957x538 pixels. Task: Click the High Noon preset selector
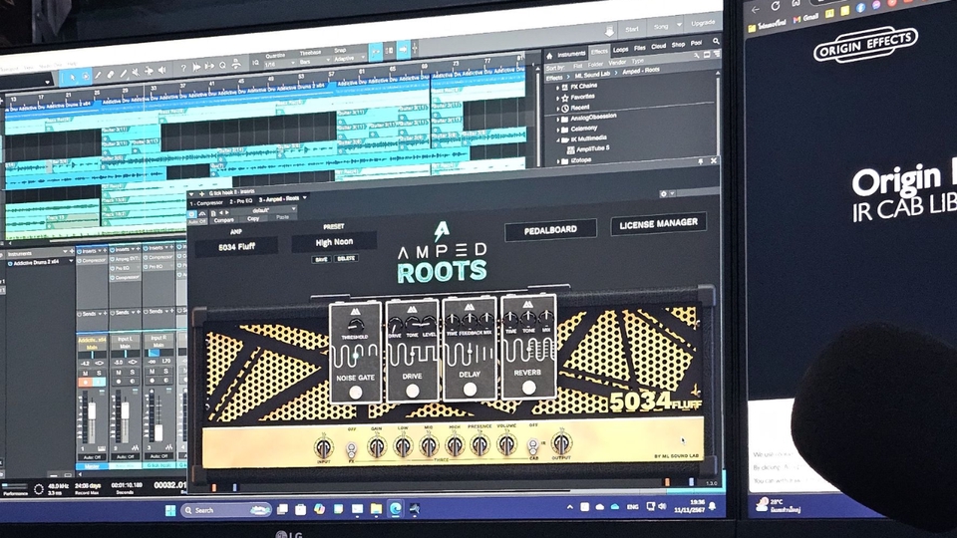[334, 242]
